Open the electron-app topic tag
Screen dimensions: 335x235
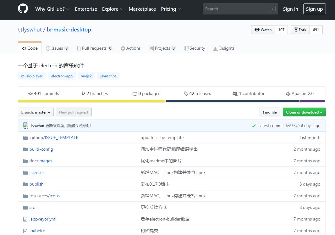(62, 76)
